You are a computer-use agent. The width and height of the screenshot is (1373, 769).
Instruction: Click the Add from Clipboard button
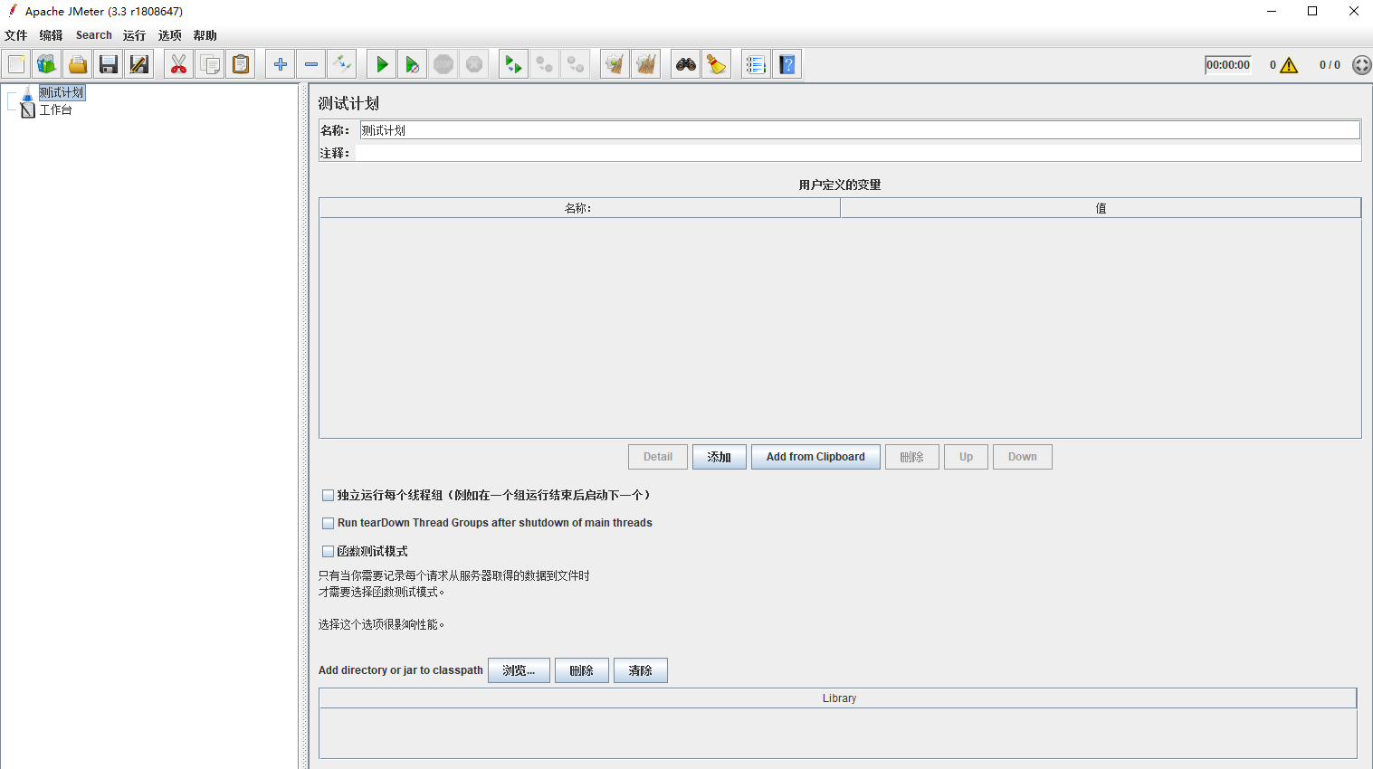coord(815,456)
